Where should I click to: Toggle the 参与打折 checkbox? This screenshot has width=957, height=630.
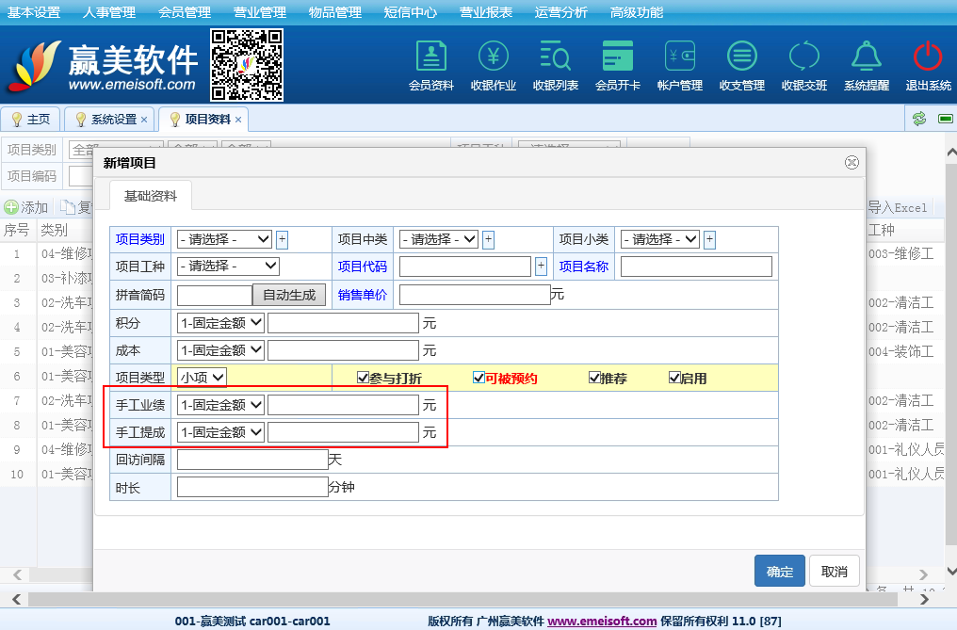tap(363, 379)
